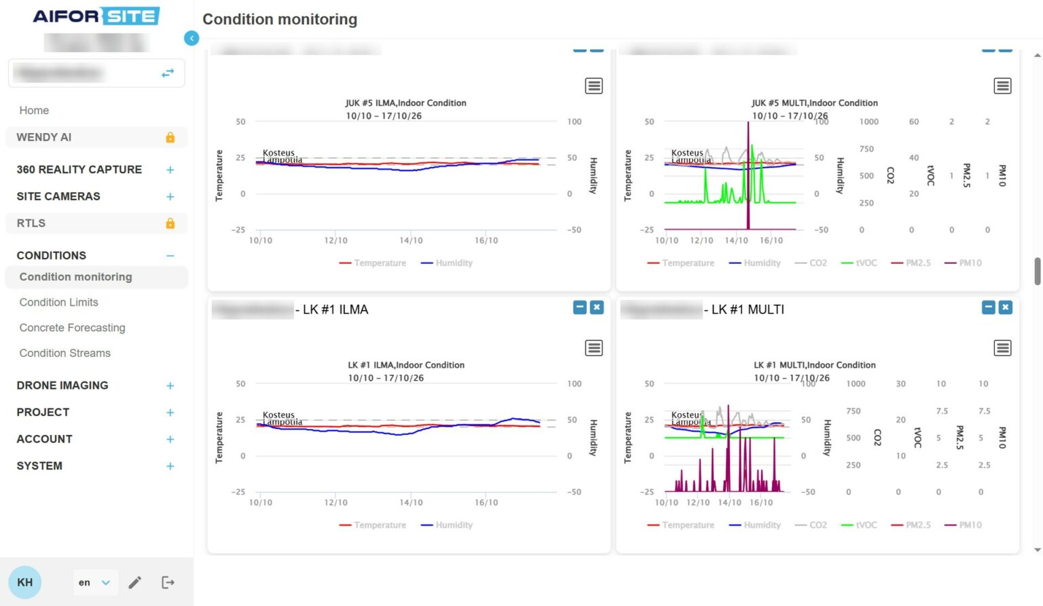Close the LK #1 MULTI panel
1043x606 pixels.
click(x=1006, y=307)
